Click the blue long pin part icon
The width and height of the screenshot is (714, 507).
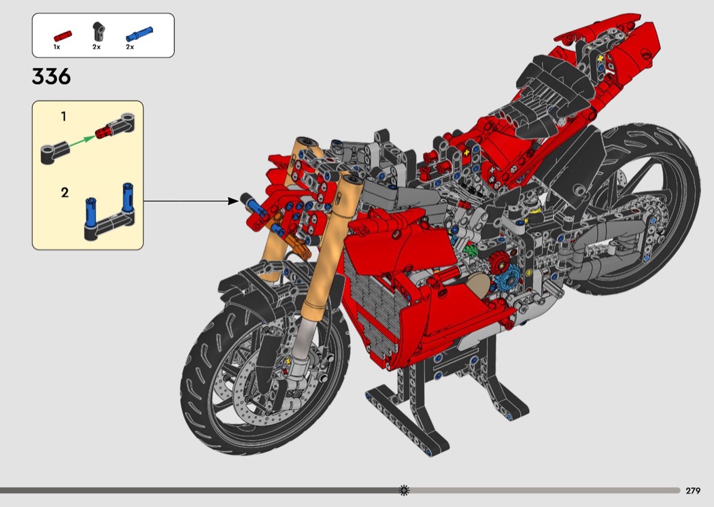click(139, 33)
